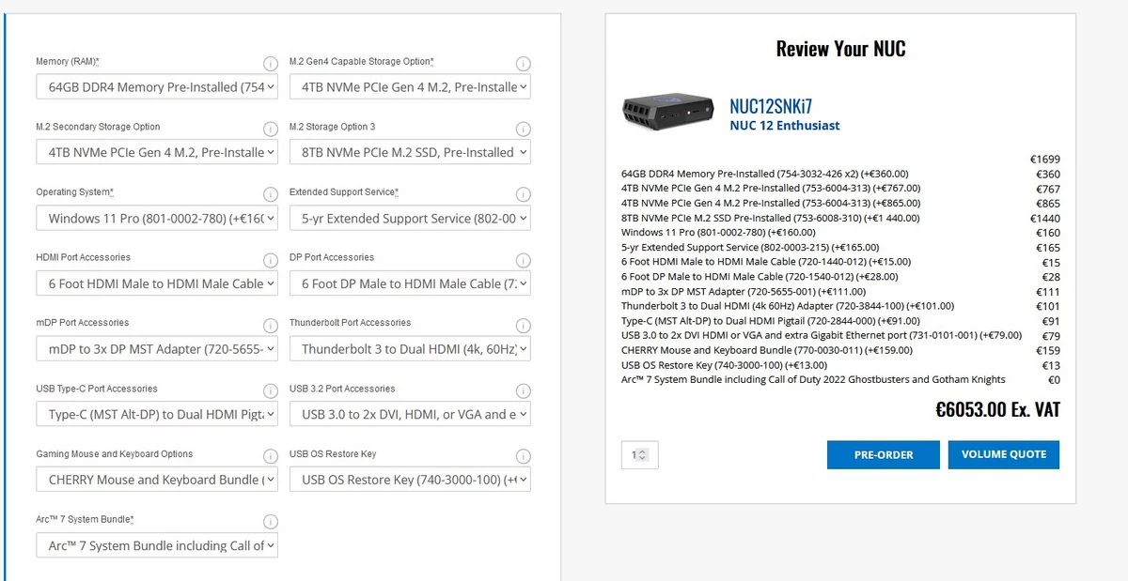Open the M.2 Secondary Storage Option dropdown

tap(157, 152)
